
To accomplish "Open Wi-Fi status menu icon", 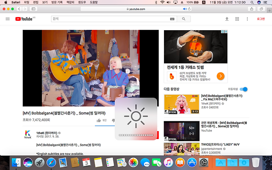I will point(162,2).
